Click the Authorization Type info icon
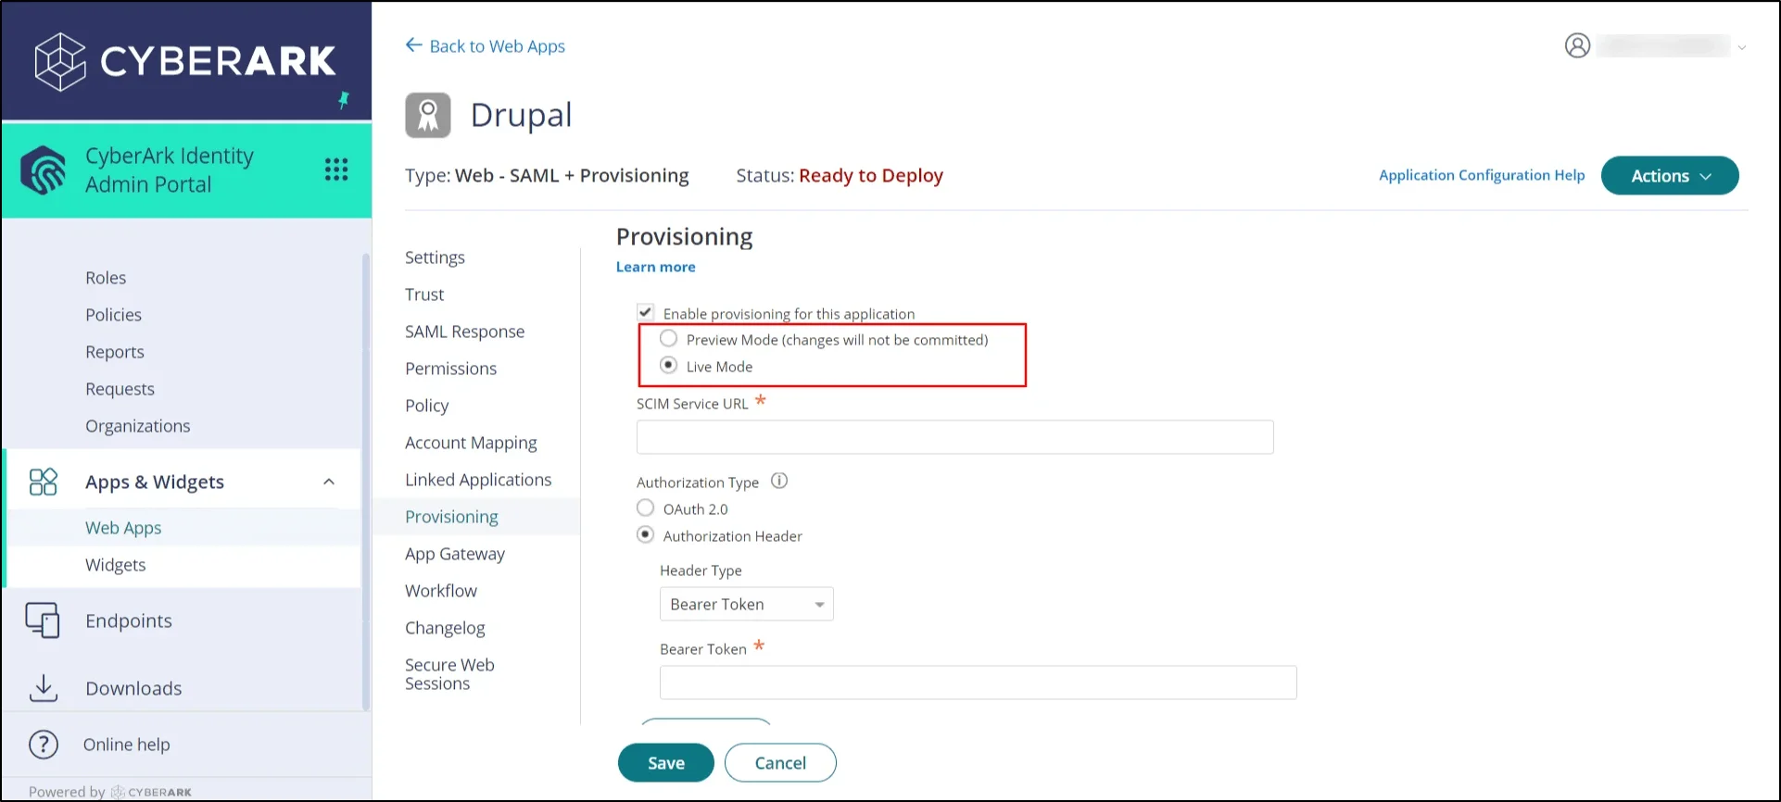 coord(779,481)
